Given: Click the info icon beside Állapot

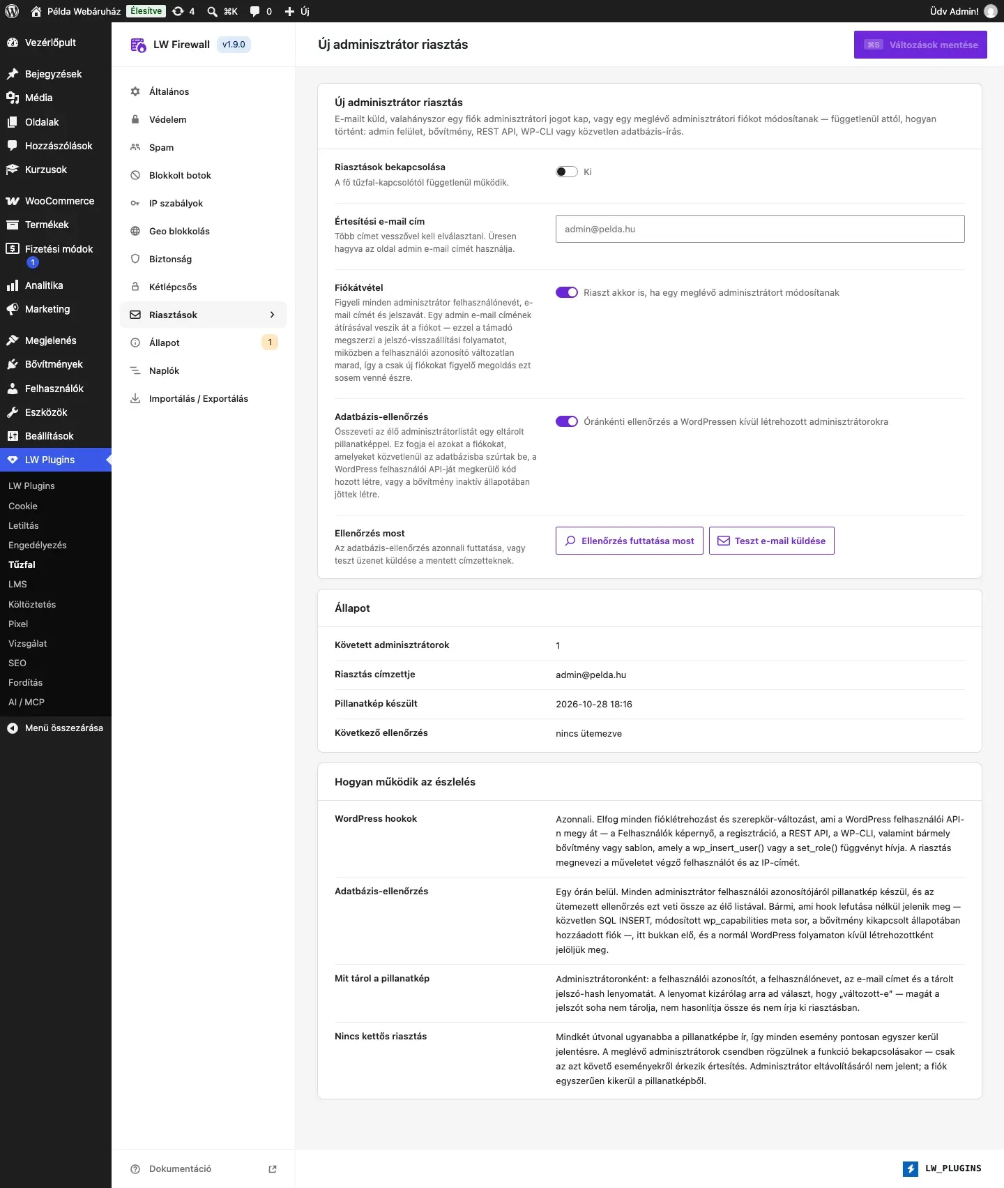Looking at the screenshot, I should click(x=135, y=343).
